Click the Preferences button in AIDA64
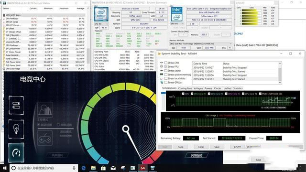Screen dimensions: 306x172 (253, 147)
